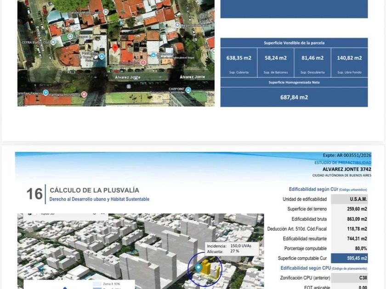Viewport: 386px width, 289px height.
Task: Click the 259,60 m2 terrain surface value
Action: tap(357, 209)
